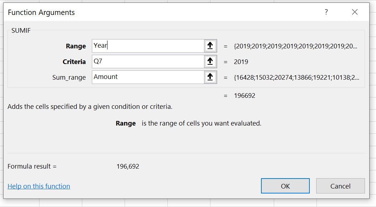Click the Formula result value 196,692
Screen dimensions: 376x207
[x=128, y=166]
